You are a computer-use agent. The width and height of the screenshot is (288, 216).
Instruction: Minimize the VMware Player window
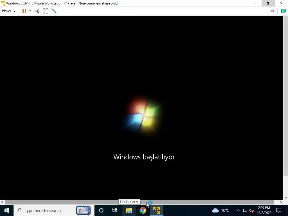pos(255,3)
